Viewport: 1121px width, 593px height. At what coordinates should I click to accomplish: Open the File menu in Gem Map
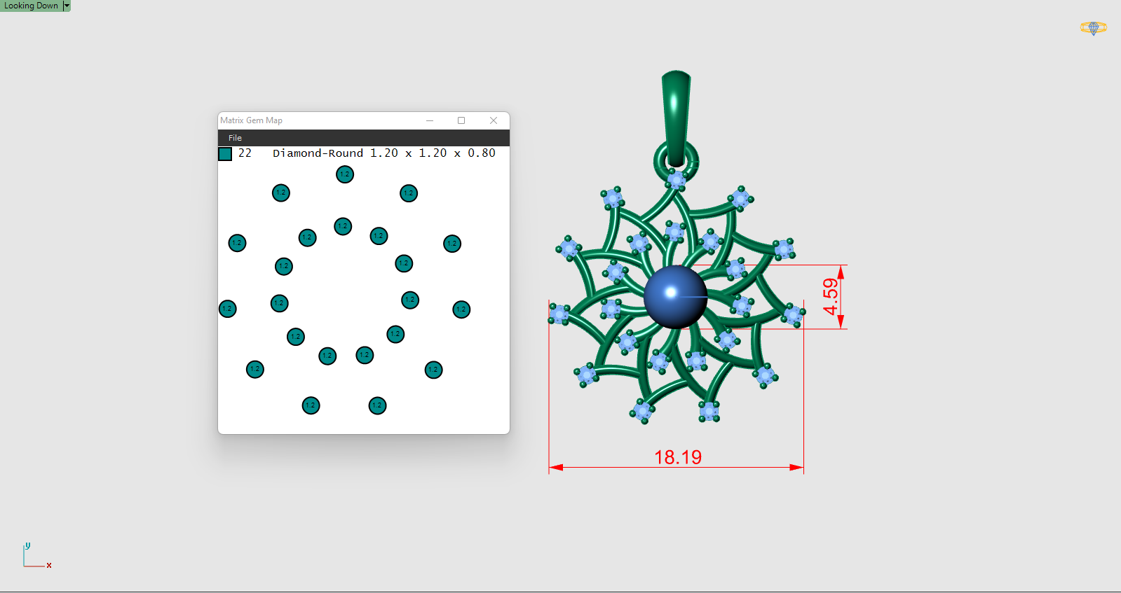(235, 138)
